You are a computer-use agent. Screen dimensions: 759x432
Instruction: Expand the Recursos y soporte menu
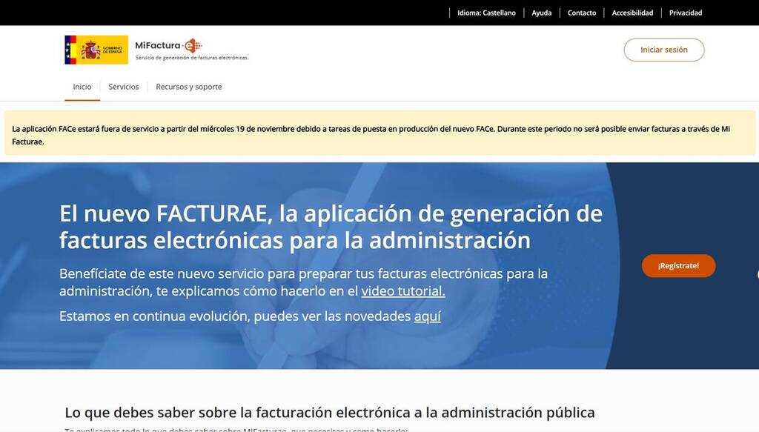coord(188,87)
